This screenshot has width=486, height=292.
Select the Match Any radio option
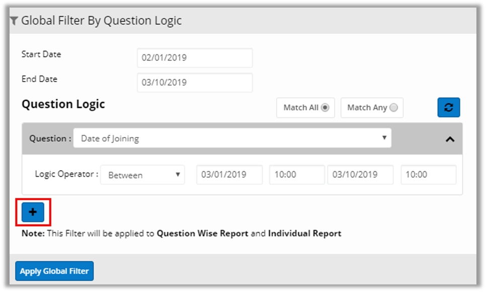(x=393, y=107)
